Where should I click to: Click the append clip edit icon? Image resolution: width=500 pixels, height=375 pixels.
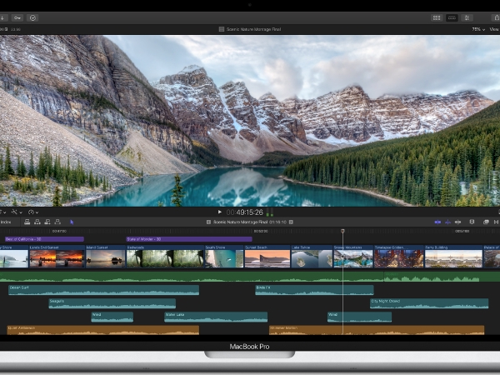(x=47, y=222)
